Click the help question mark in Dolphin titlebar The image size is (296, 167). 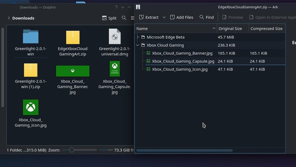pyautogui.click(x=116, y=7)
